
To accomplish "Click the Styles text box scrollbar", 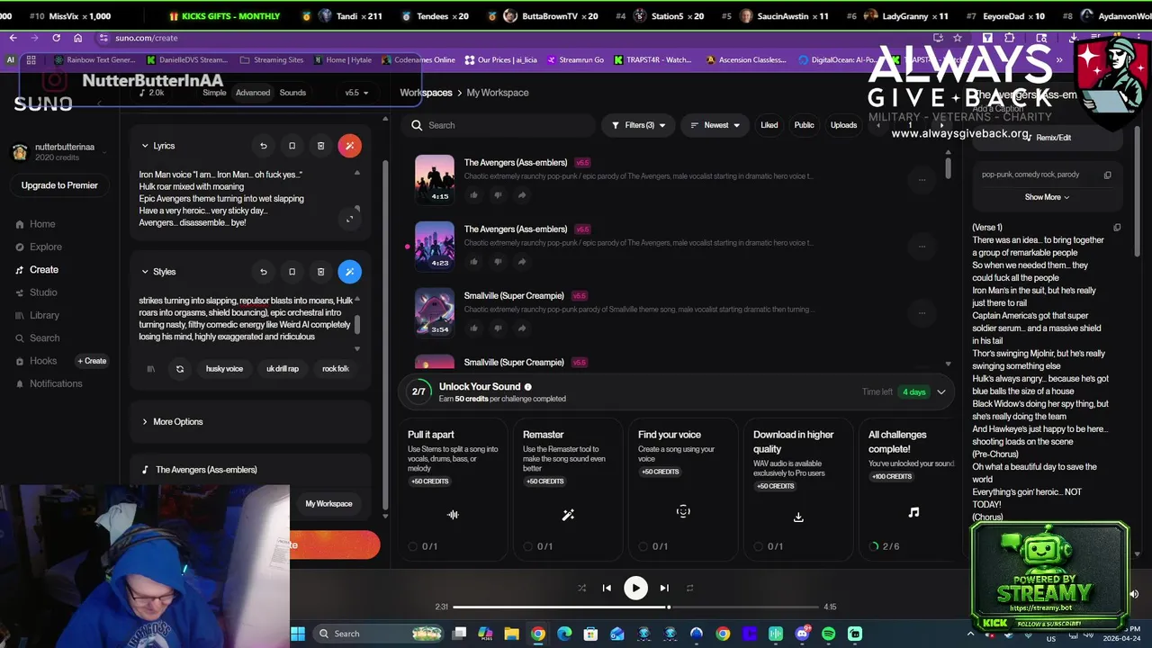I will point(357,324).
